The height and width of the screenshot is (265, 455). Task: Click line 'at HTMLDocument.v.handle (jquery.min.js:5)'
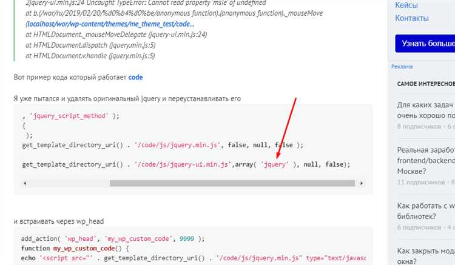90,56
